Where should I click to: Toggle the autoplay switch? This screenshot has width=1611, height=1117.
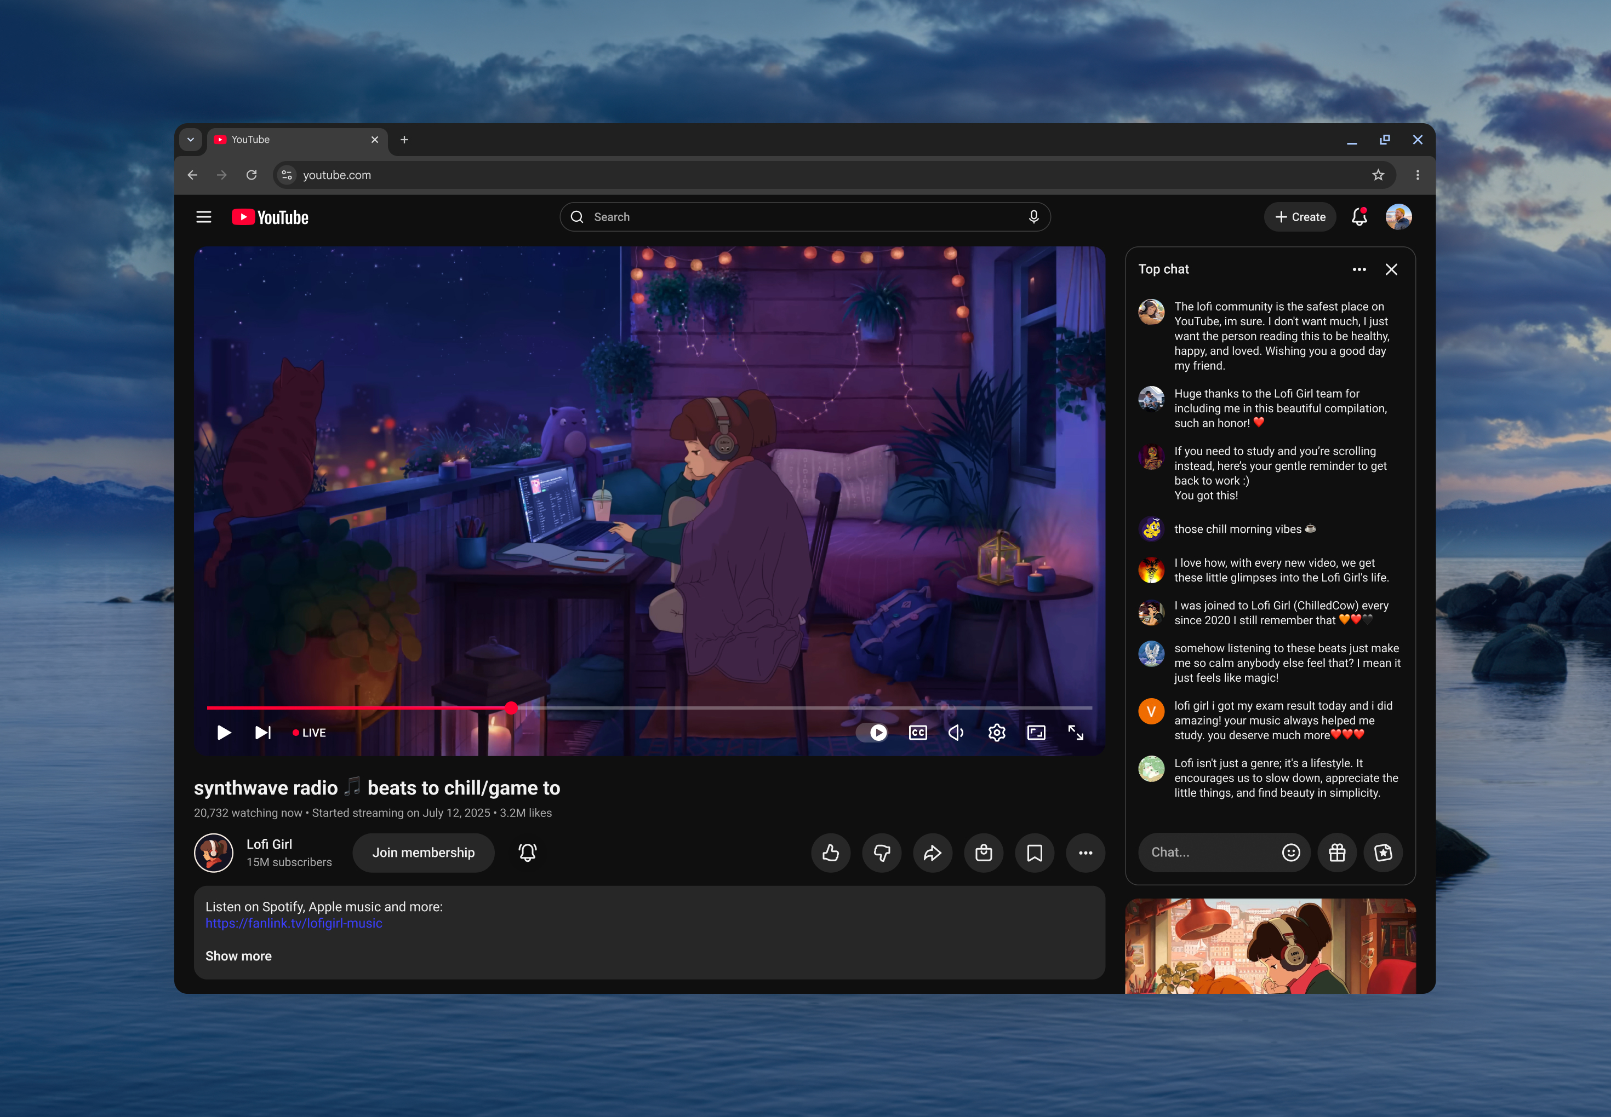pyautogui.click(x=873, y=732)
